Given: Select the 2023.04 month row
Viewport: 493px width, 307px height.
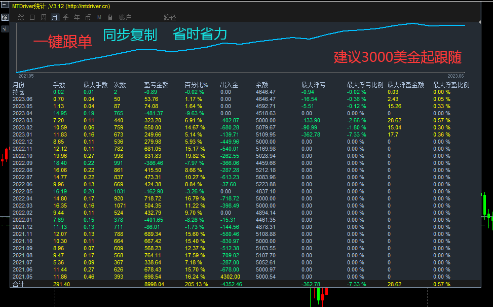Looking at the screenshot, I should pos(245,113).
